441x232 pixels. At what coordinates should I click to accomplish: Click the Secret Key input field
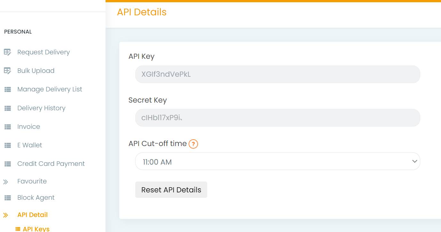tap(277, 118)
